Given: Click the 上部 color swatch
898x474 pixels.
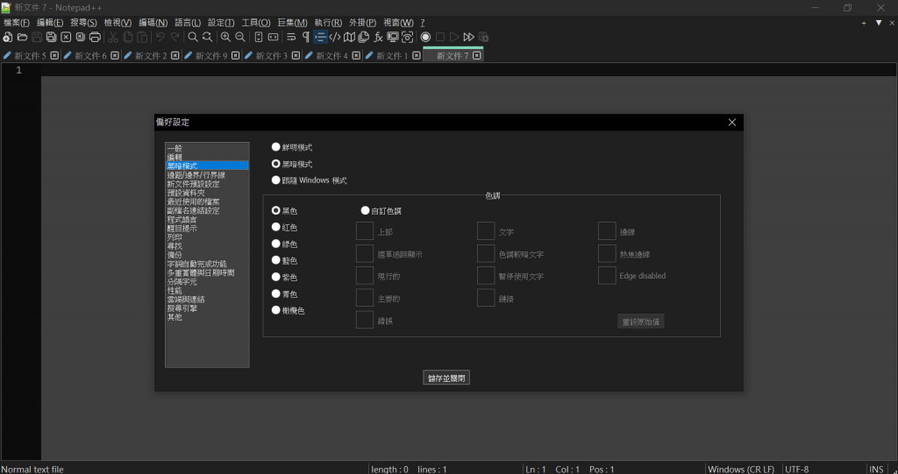Looking at the screenshot, I should [x=365, y=231].
